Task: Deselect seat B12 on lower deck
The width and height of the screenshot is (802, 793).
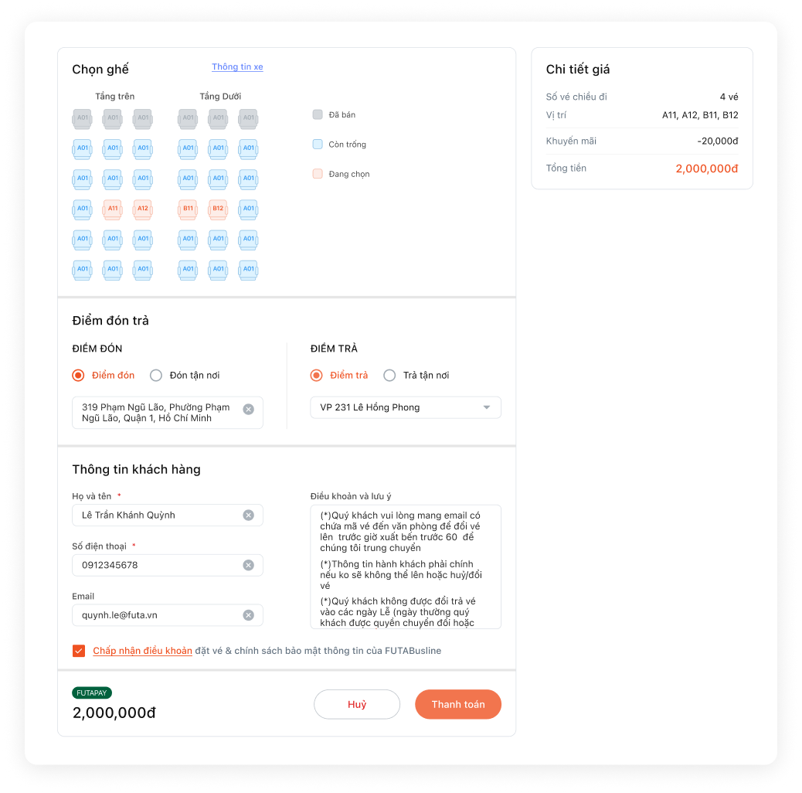Action: point(218,209)
